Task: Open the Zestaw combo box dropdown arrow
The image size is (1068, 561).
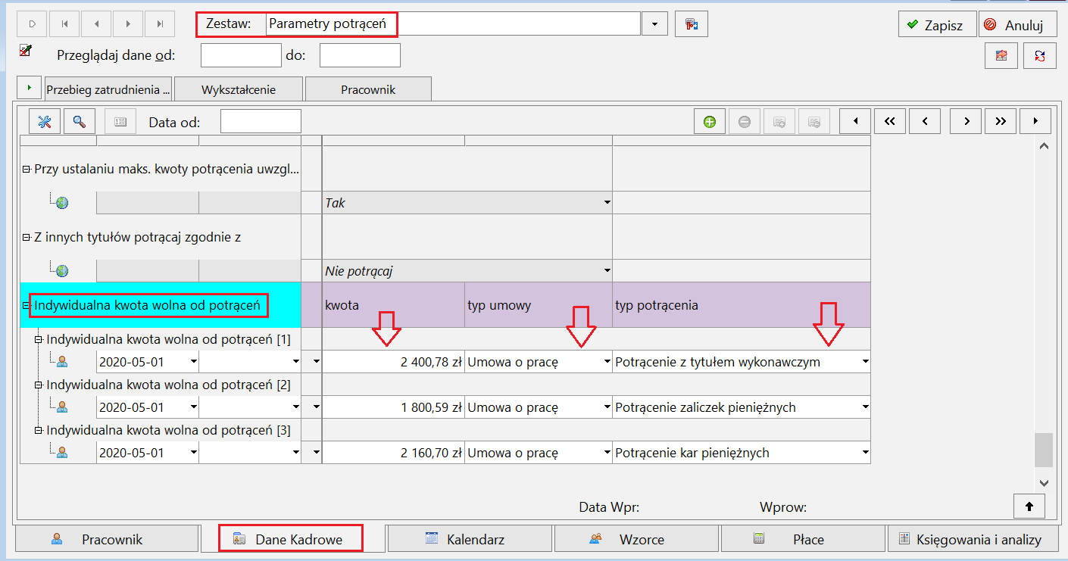Action: click(654, 24)
